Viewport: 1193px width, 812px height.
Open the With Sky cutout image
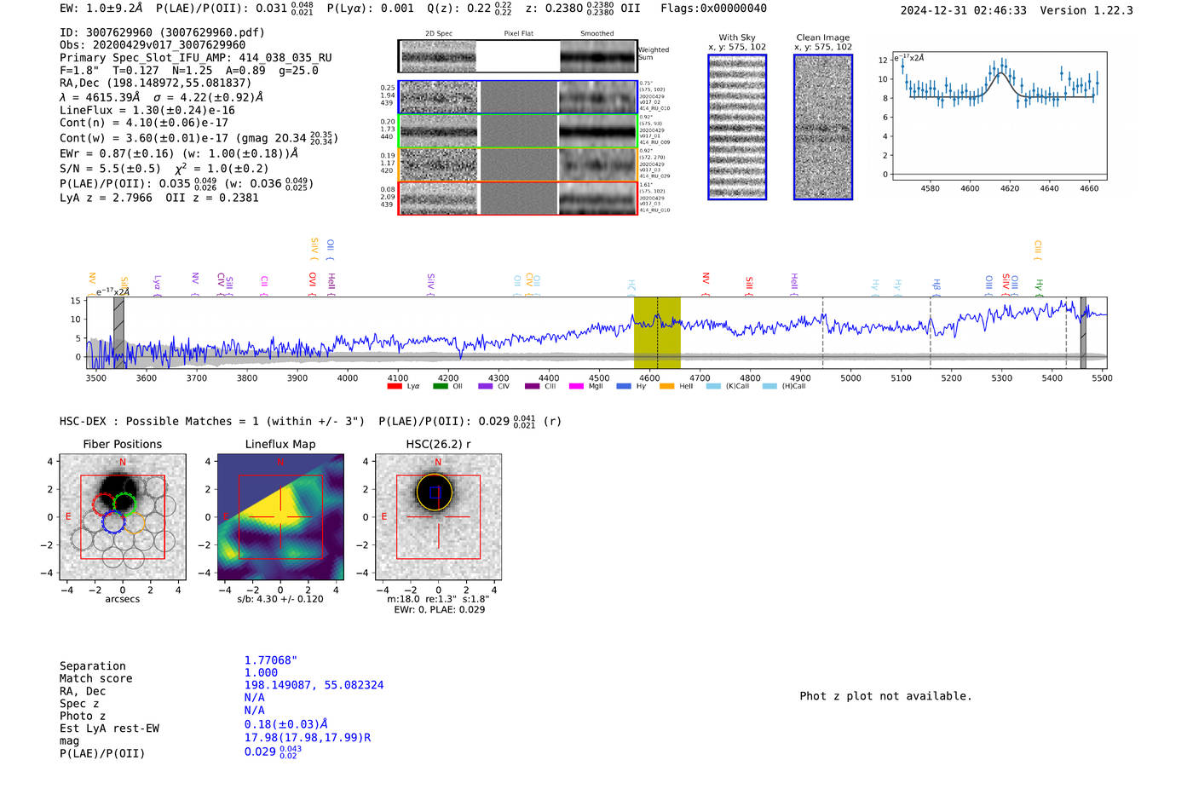tap(737, 127)
